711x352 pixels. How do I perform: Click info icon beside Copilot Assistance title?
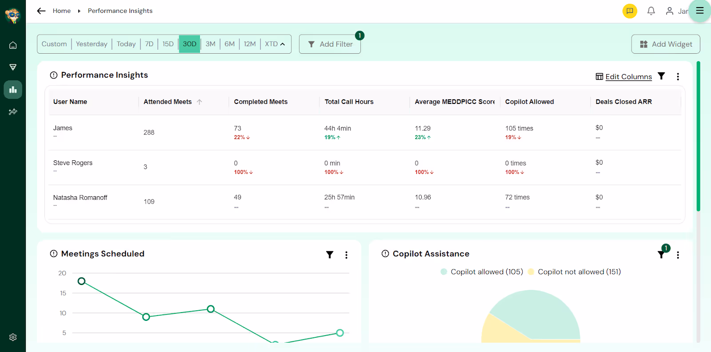[x=385, y=253]
